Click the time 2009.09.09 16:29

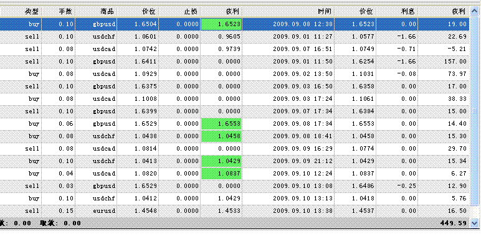tap(302, 149)
